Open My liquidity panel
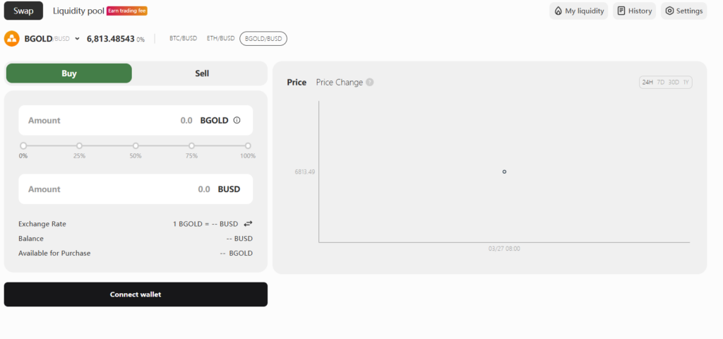 coord(578,11)
